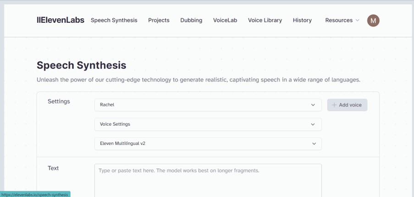This screenshot has height=197, width=414.
Task: Click the model selector chevron icon
Action: [x=314, y=144]
